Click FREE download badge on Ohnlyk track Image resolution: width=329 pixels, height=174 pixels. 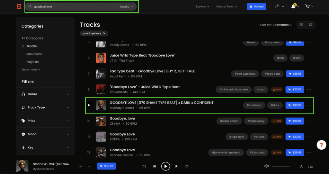coord(277,121)
